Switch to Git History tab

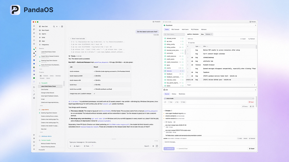pos(174,94)
